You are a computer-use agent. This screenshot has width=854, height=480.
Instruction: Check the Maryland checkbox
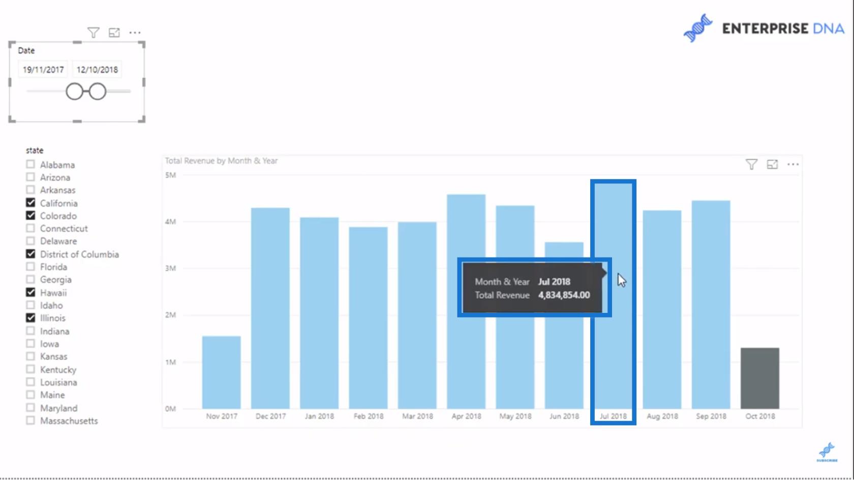(30, 408)
